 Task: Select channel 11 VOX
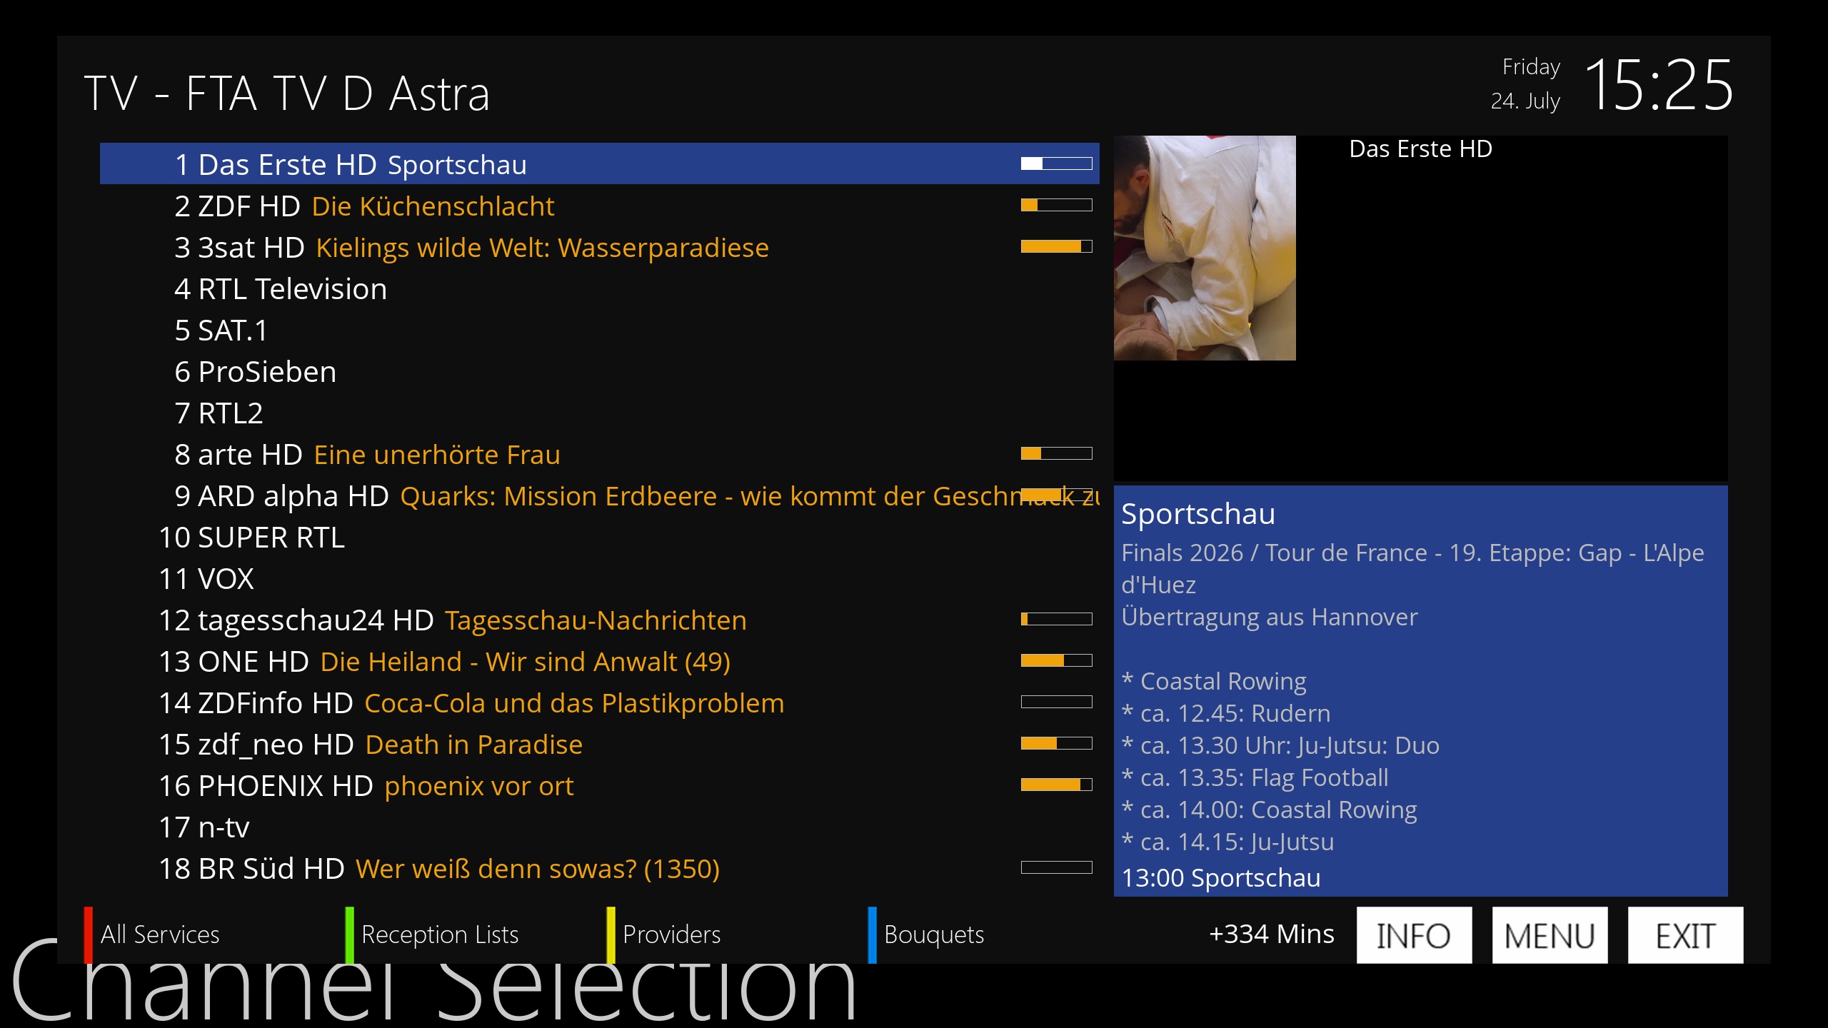point(599,578)
